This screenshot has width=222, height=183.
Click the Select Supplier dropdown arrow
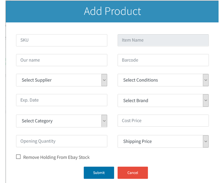(x=104, y=80)
